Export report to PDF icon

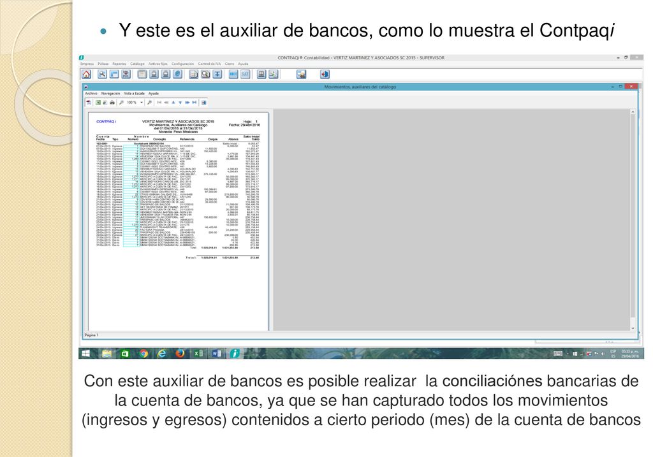point(89,103)
